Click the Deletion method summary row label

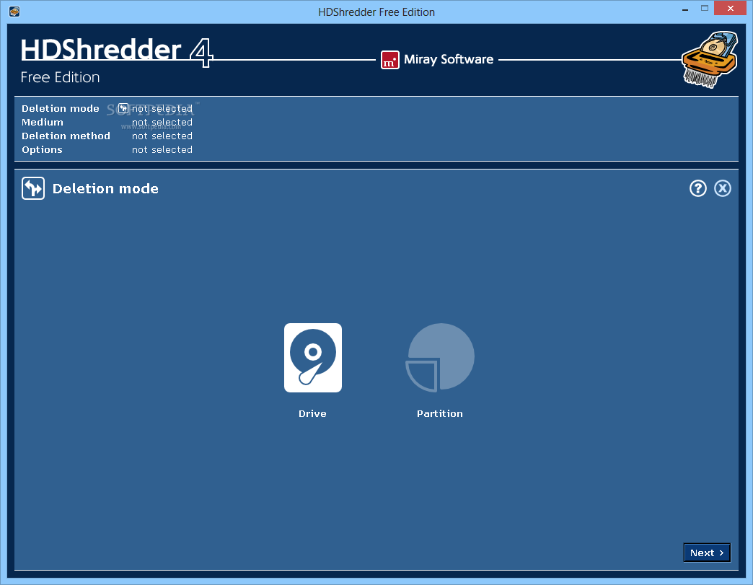click(66, 136)
